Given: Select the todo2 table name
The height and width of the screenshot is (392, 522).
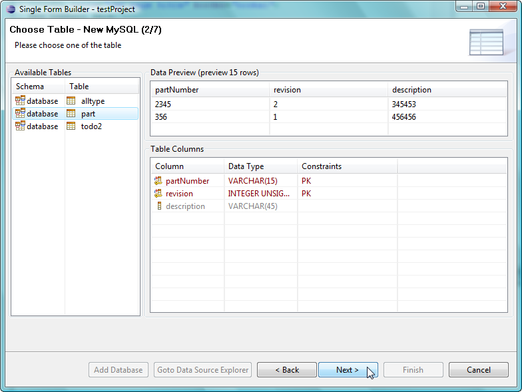Looking at the screenshot, I should [91, 126].
